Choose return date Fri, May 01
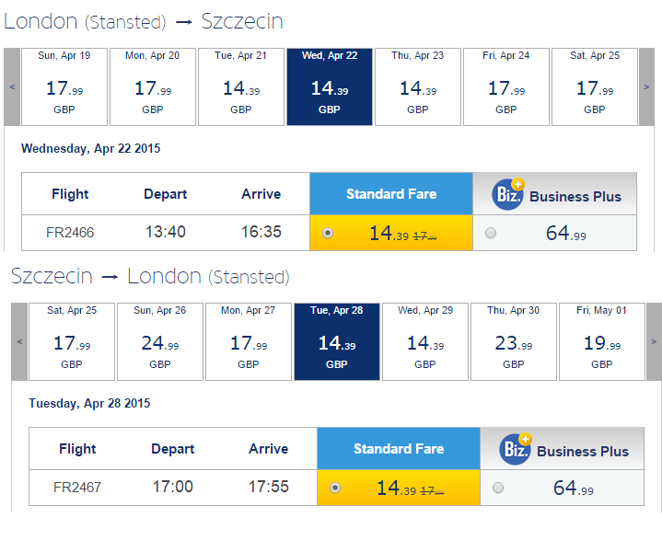The width and height of the screenshot is (662, 552). [602, 342]
